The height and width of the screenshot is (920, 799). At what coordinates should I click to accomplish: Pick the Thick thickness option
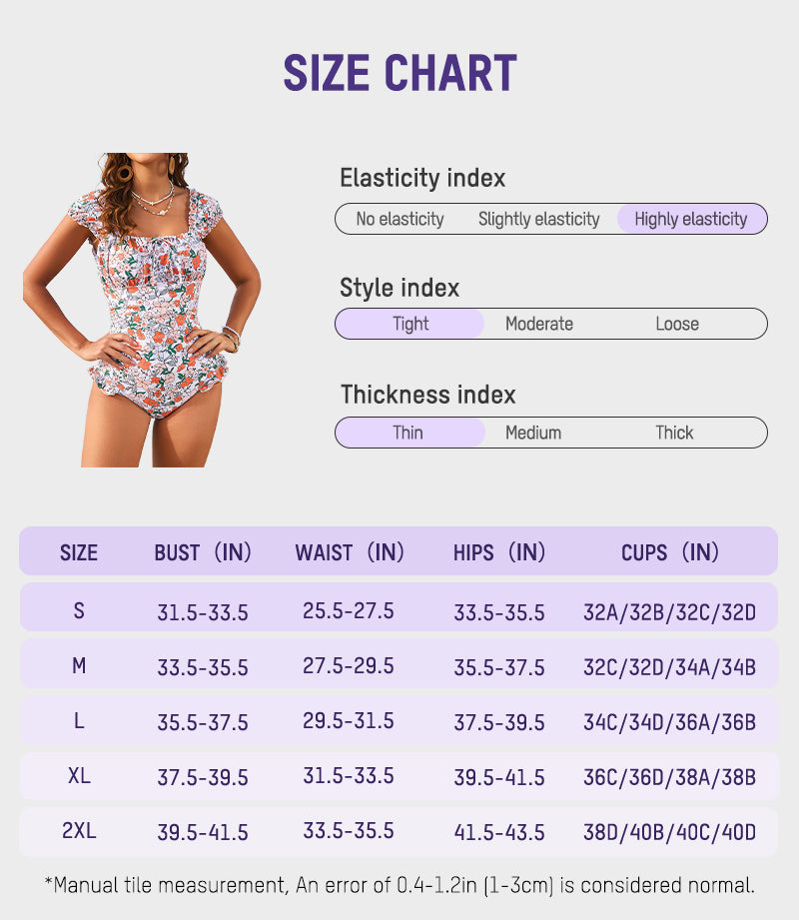pos(674,433)
